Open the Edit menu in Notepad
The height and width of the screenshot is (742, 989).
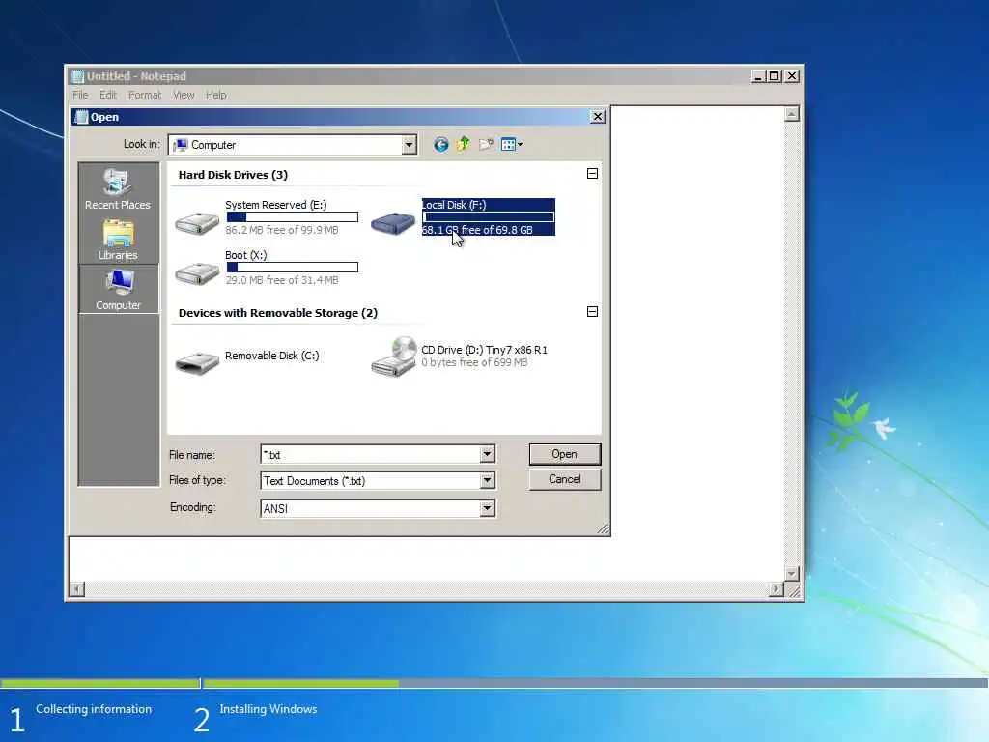point(108,96)
